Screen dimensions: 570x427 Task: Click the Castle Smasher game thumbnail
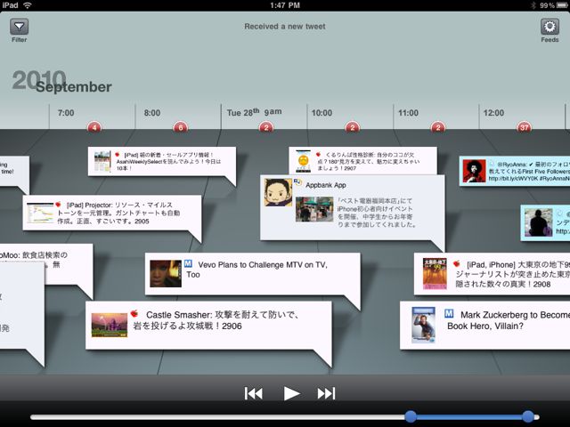click(x=110, y=325)
